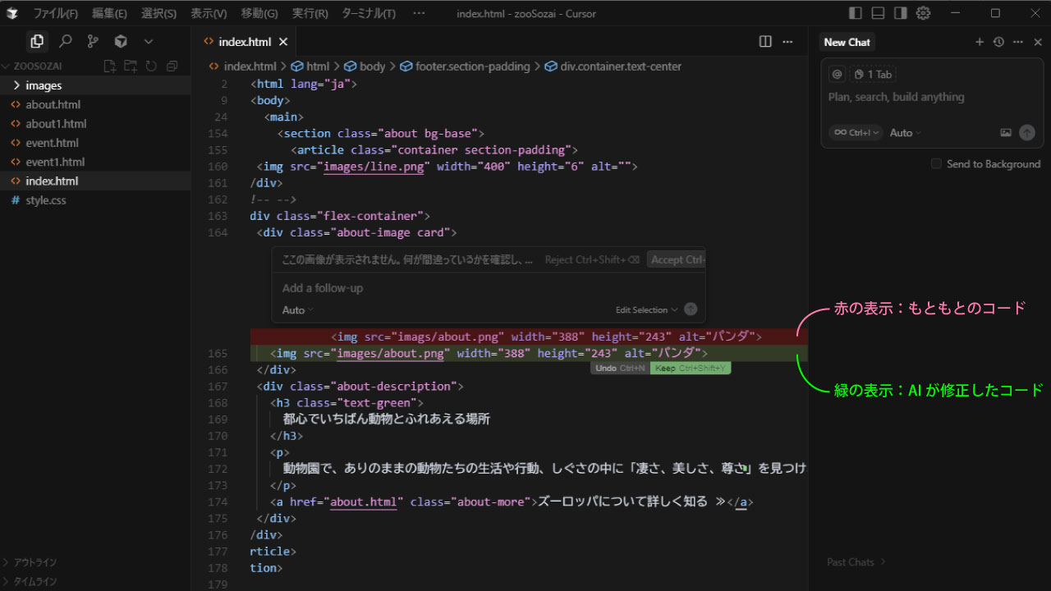
Task: Refresh the explorer file list
Action: (151, 66)
